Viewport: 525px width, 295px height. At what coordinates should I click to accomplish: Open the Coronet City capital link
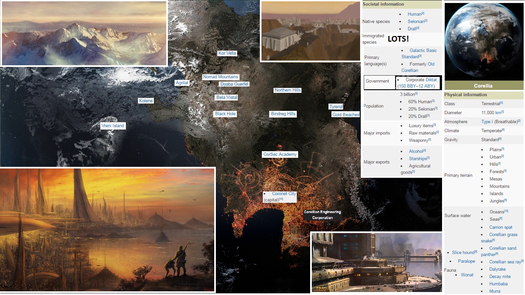pyautogui.click(x=284, y=194)
